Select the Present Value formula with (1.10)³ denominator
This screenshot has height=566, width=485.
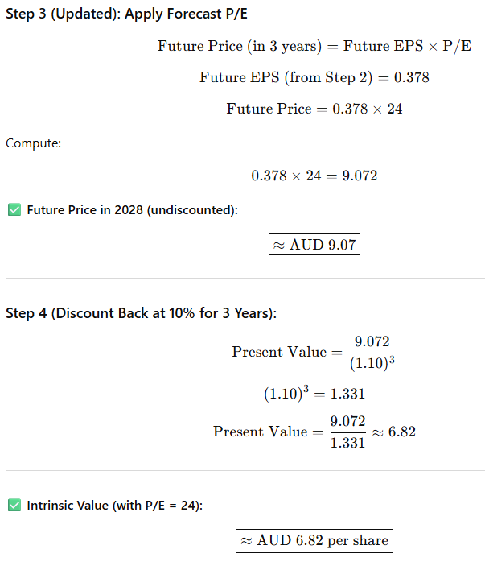pyautogui.click(x=314, y=352)
